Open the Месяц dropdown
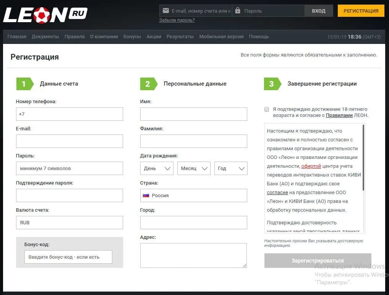Image resolution: width=389 pixels, height=295 pixels. pos(194,168)
